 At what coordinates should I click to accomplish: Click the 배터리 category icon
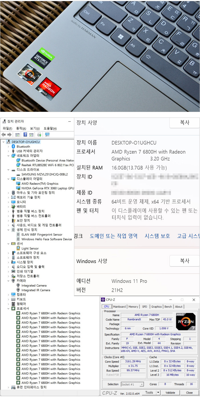(13, 206)
